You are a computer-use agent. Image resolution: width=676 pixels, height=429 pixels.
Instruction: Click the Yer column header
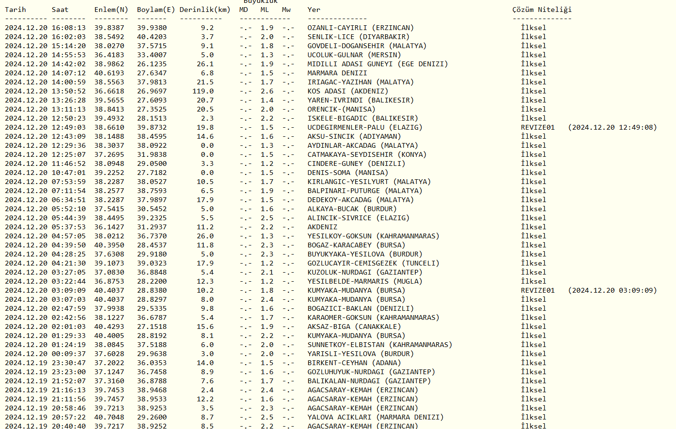pos(314,10)
